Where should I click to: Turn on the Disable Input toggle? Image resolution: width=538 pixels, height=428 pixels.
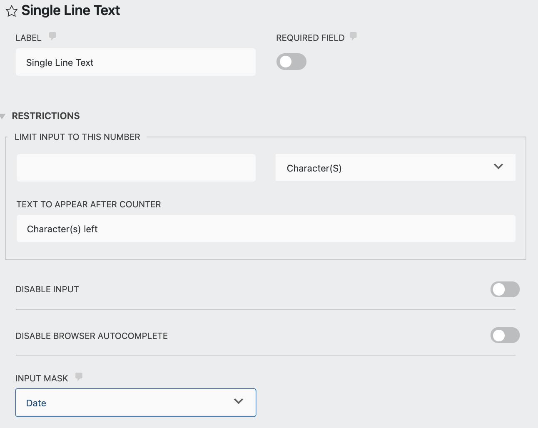pyautogui.click(x=505, y=289)
